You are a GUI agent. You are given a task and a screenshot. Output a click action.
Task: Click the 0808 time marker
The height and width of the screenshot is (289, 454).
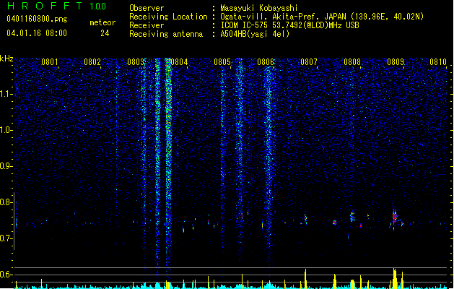click(x=352, y=62)
